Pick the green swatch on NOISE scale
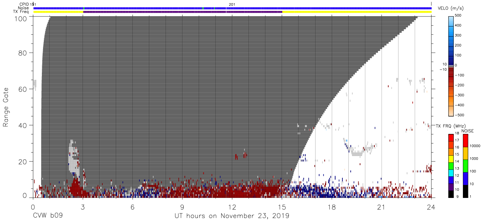Viewport: 485px width, 224px height. pyautogui.click(x=465, y=166)
